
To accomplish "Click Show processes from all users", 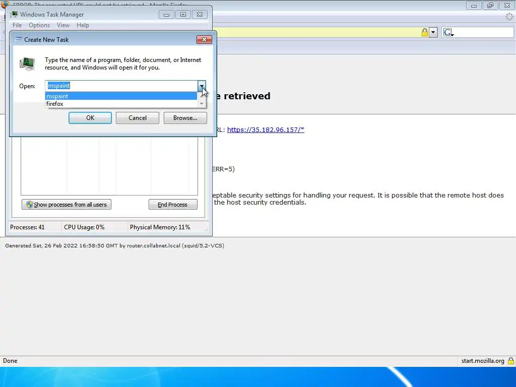I will point(67,205).
